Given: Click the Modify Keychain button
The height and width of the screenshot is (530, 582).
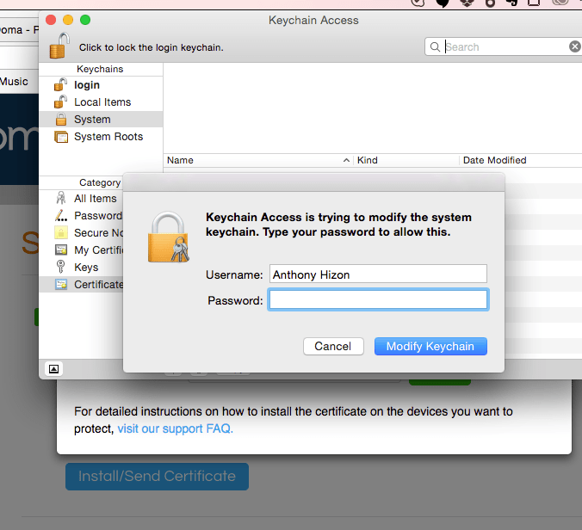Looking at the screenshot, I should coord(430,346).
